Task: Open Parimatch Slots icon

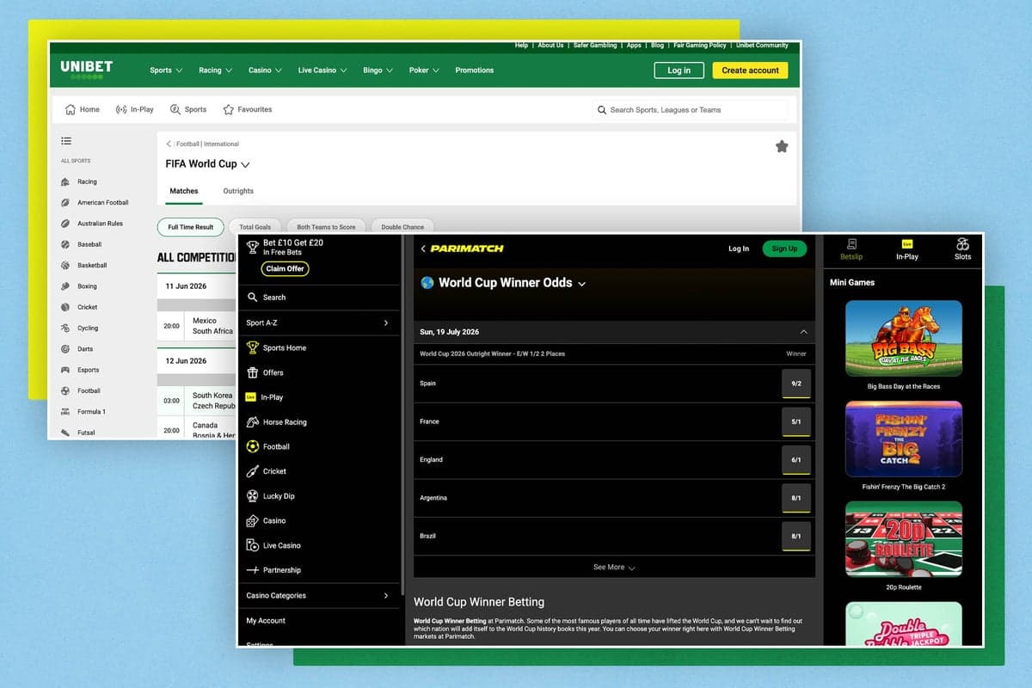Action: click(962, 249)
